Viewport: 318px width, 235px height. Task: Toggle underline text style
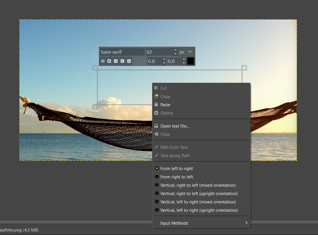click(x=122, y=61)
